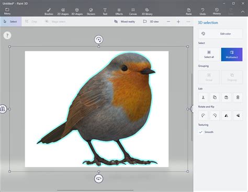Viewport: 248px width, 192px height.
Task: Click the Ungroup button
Action: pyautogui.click(x=232, y=77)
